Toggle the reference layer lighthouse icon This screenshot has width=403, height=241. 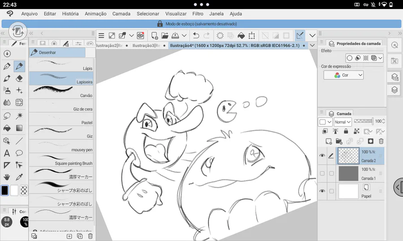[x=335, y=131]
